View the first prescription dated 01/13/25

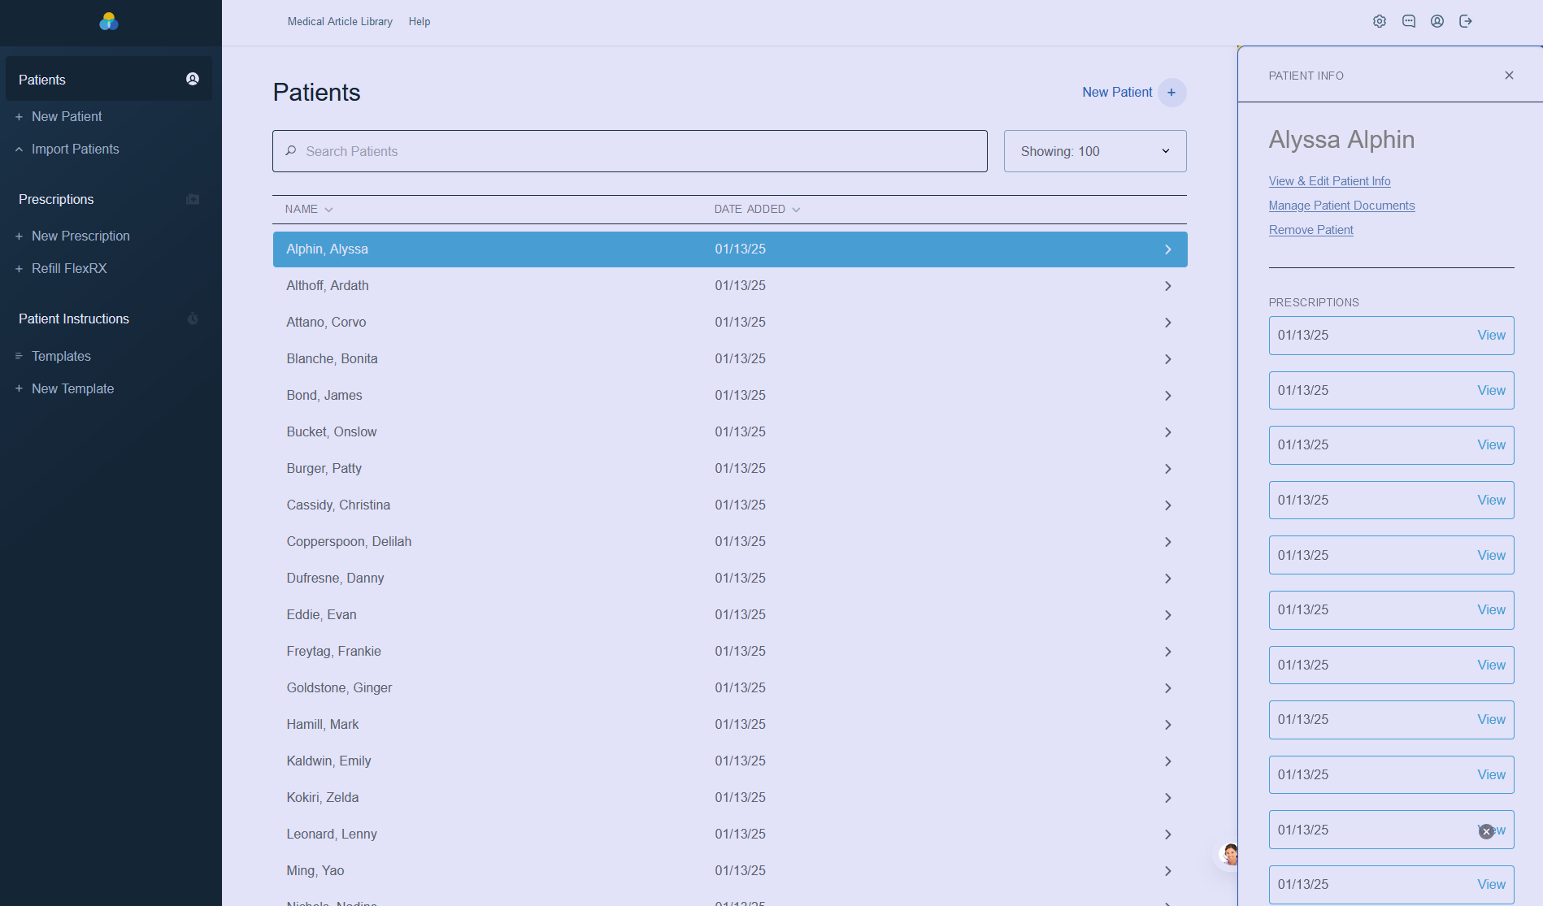[x=1491, y=335]
